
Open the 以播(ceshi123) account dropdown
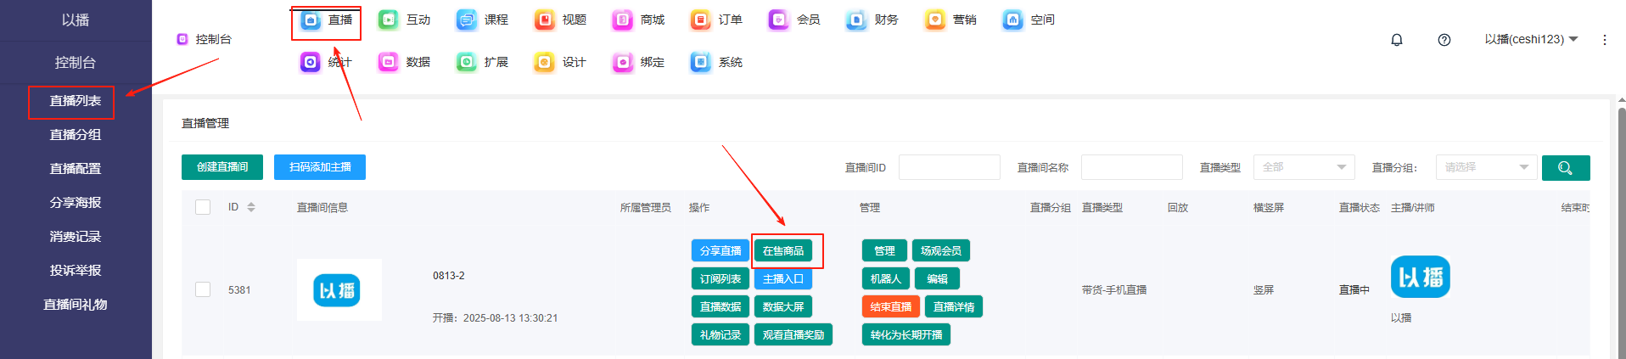1530,40
